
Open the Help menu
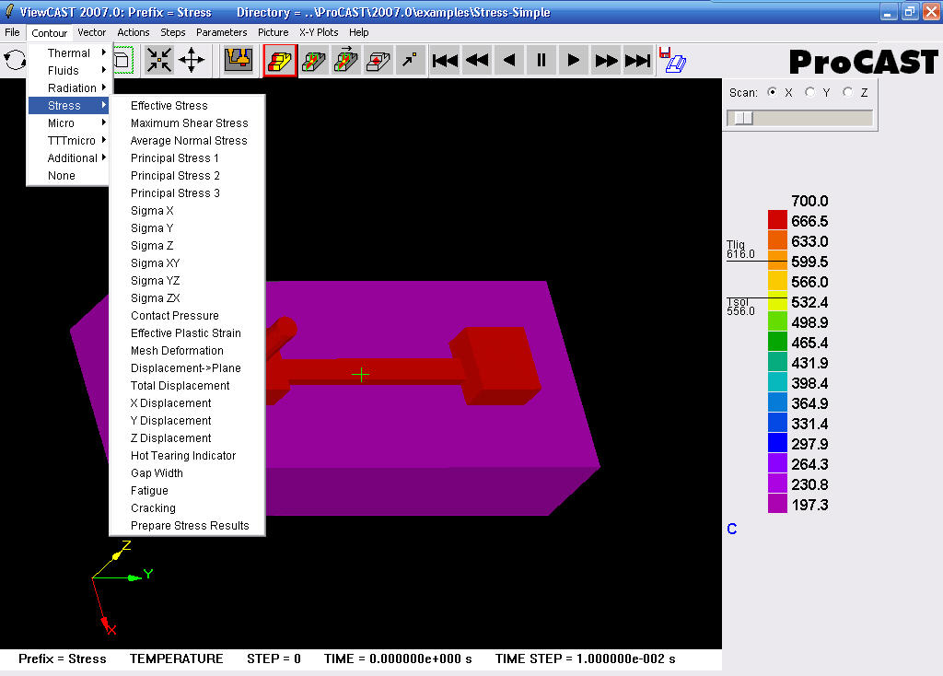(358, 32)
